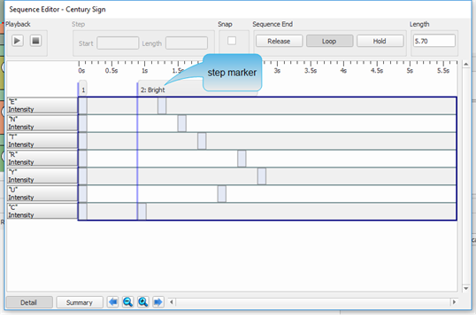476x319 pixels.
Task: Click the sequence Length field showing 5.70
Action: [434, 41]
